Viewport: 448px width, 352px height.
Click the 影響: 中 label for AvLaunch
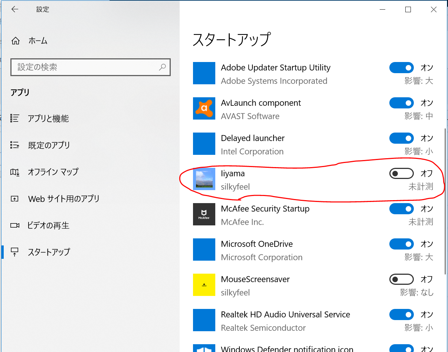419,116
